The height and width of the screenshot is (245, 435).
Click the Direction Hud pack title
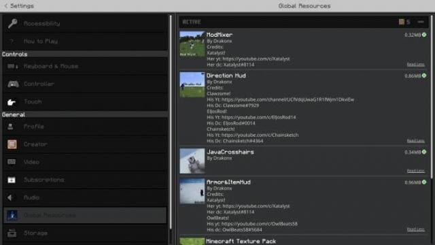pyautogui.click(x=226, y=76)
